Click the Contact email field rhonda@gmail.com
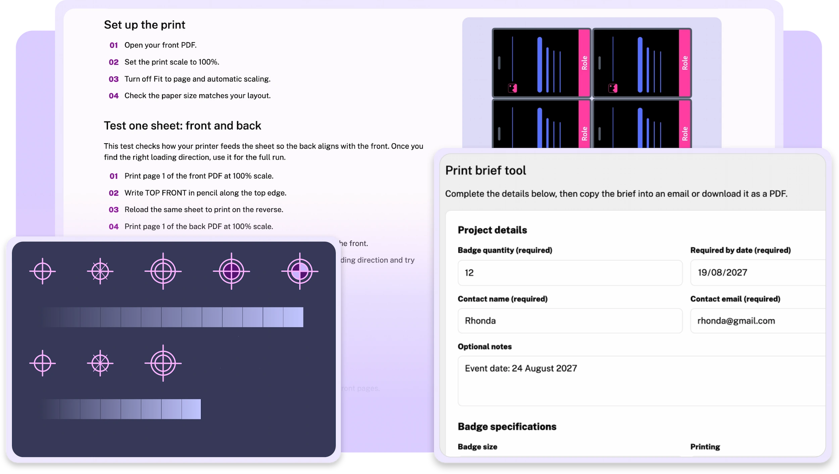 pos(758,321)
